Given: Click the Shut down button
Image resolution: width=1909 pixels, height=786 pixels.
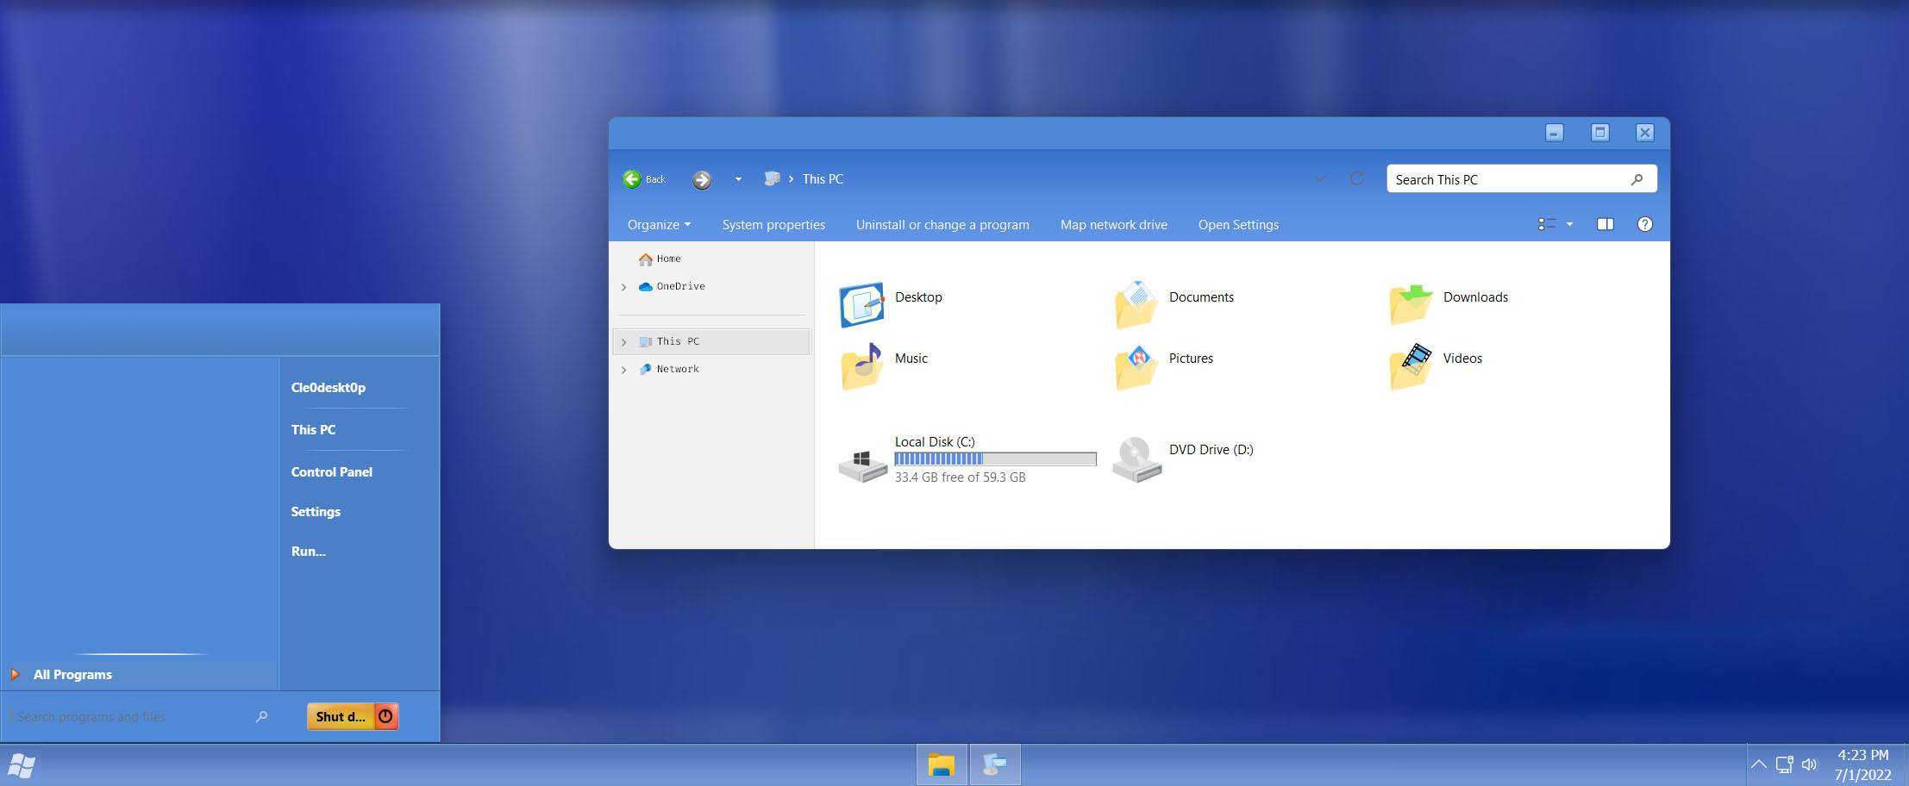Looking at the screenshot, I should pyautogui.click(x=341, y=716).
